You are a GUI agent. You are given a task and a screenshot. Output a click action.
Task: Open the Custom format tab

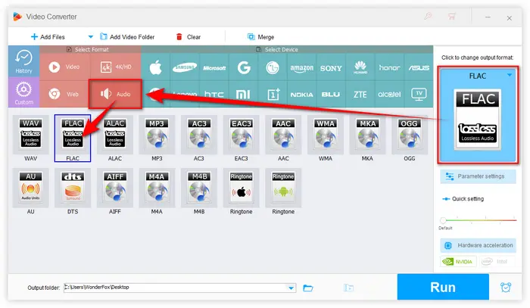23,92
